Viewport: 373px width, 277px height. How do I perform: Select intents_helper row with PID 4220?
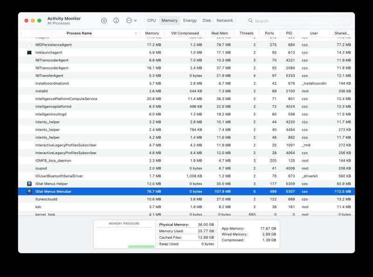tap(186, 122)
